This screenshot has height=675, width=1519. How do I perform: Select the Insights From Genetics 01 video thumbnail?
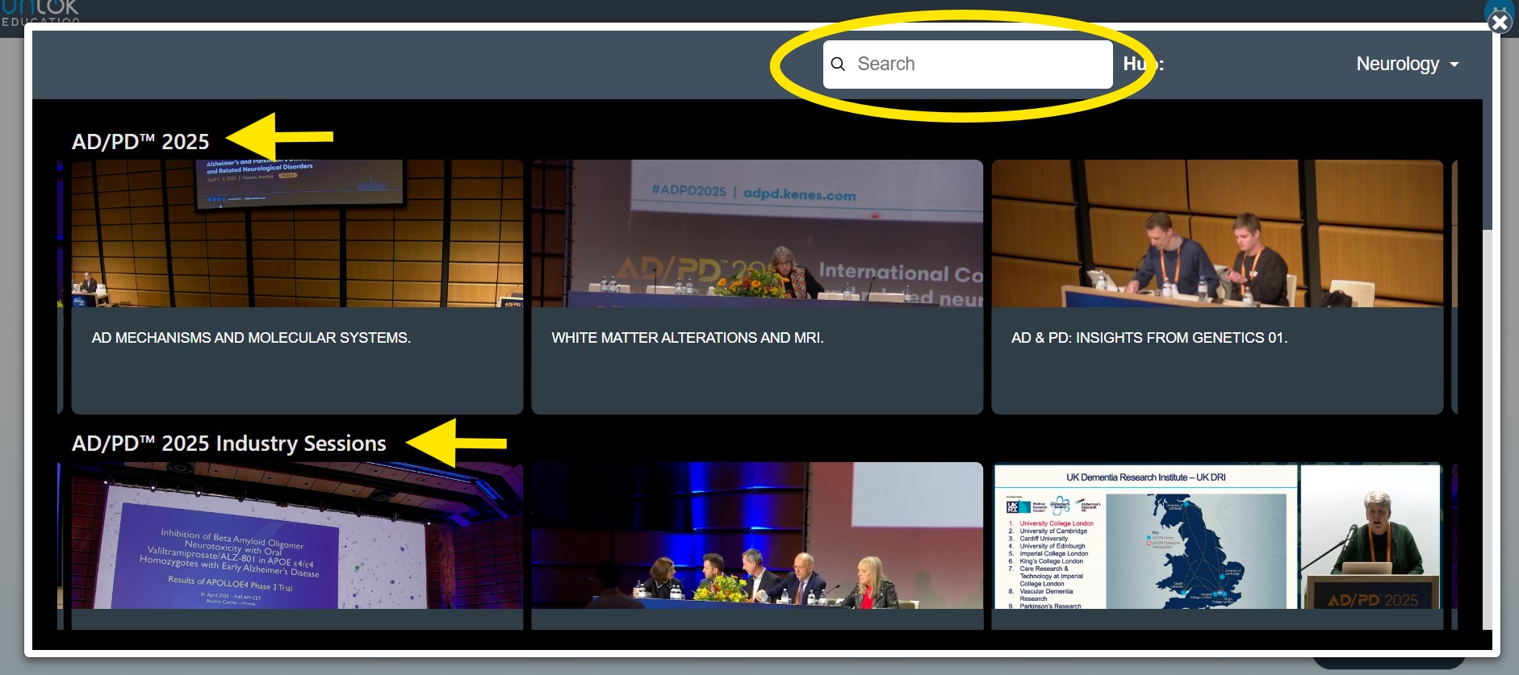click(1216, 233)
